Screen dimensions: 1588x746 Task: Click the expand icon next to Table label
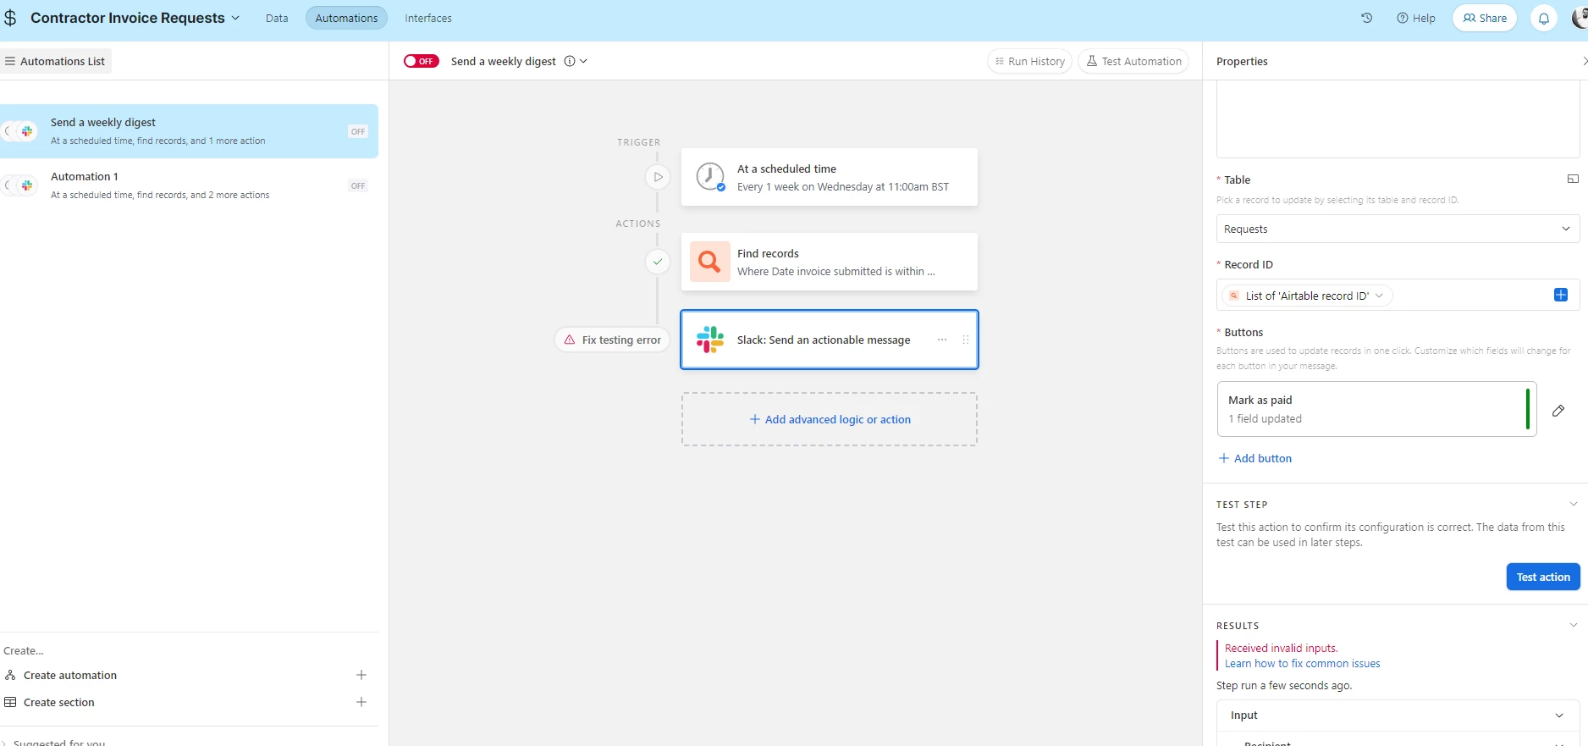[x=1573, y=179]
